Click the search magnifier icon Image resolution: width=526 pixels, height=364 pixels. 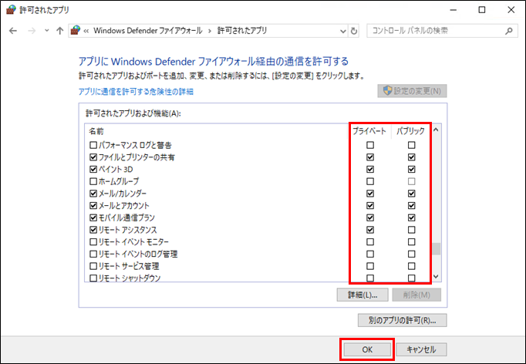(508, 31)
